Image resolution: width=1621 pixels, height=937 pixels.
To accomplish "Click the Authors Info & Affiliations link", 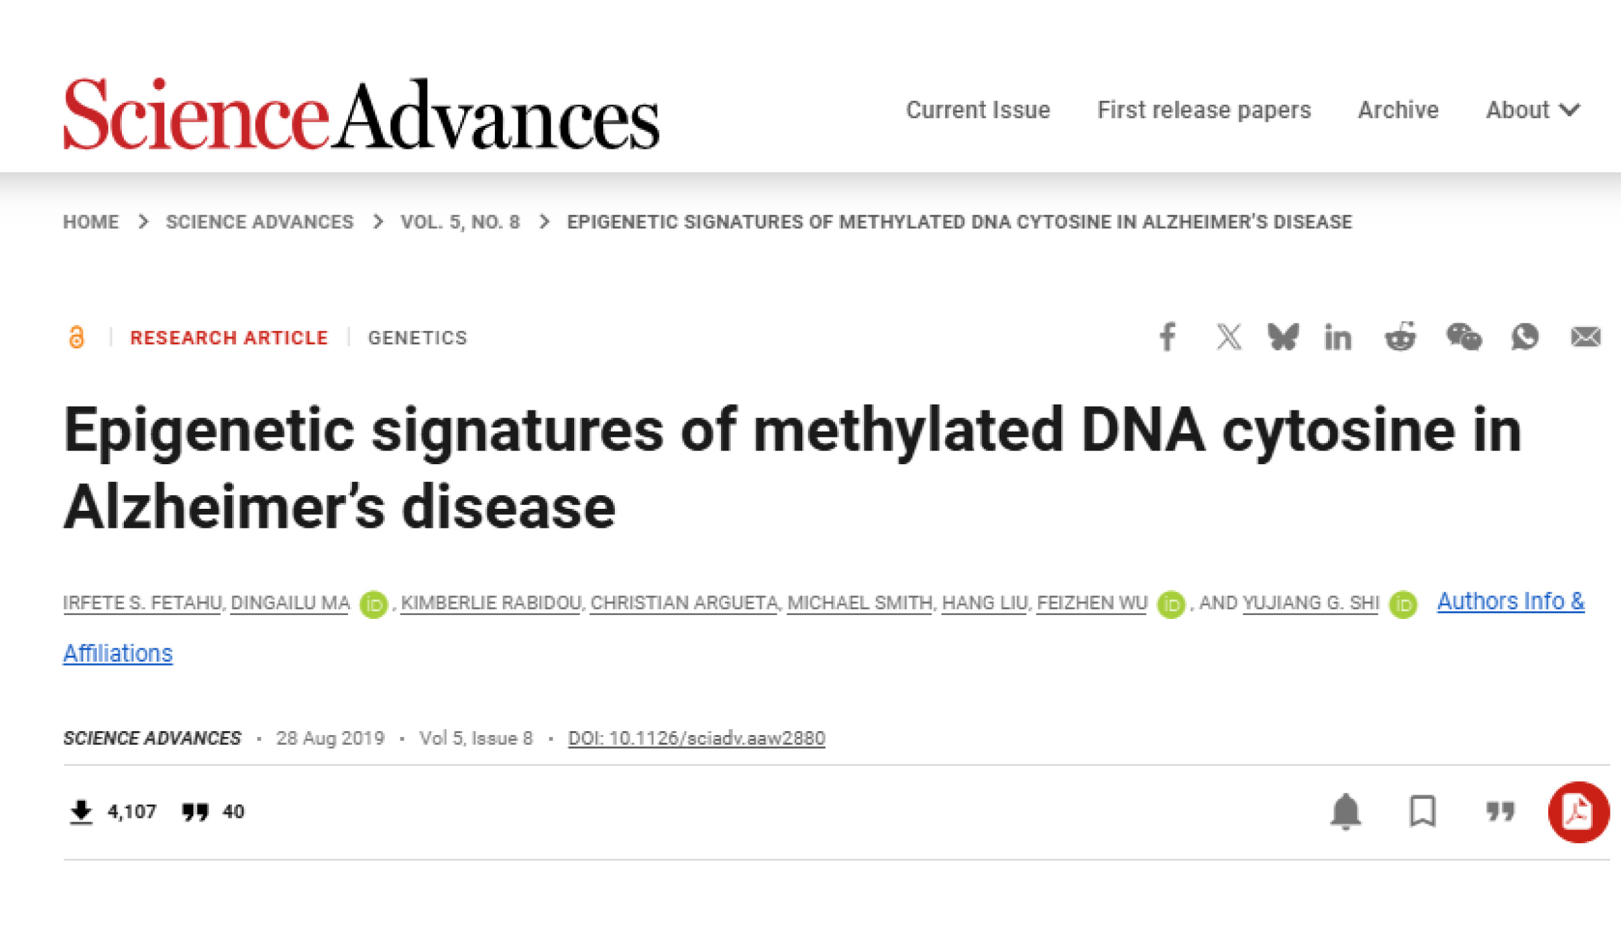I will (x=1510, y=601).
